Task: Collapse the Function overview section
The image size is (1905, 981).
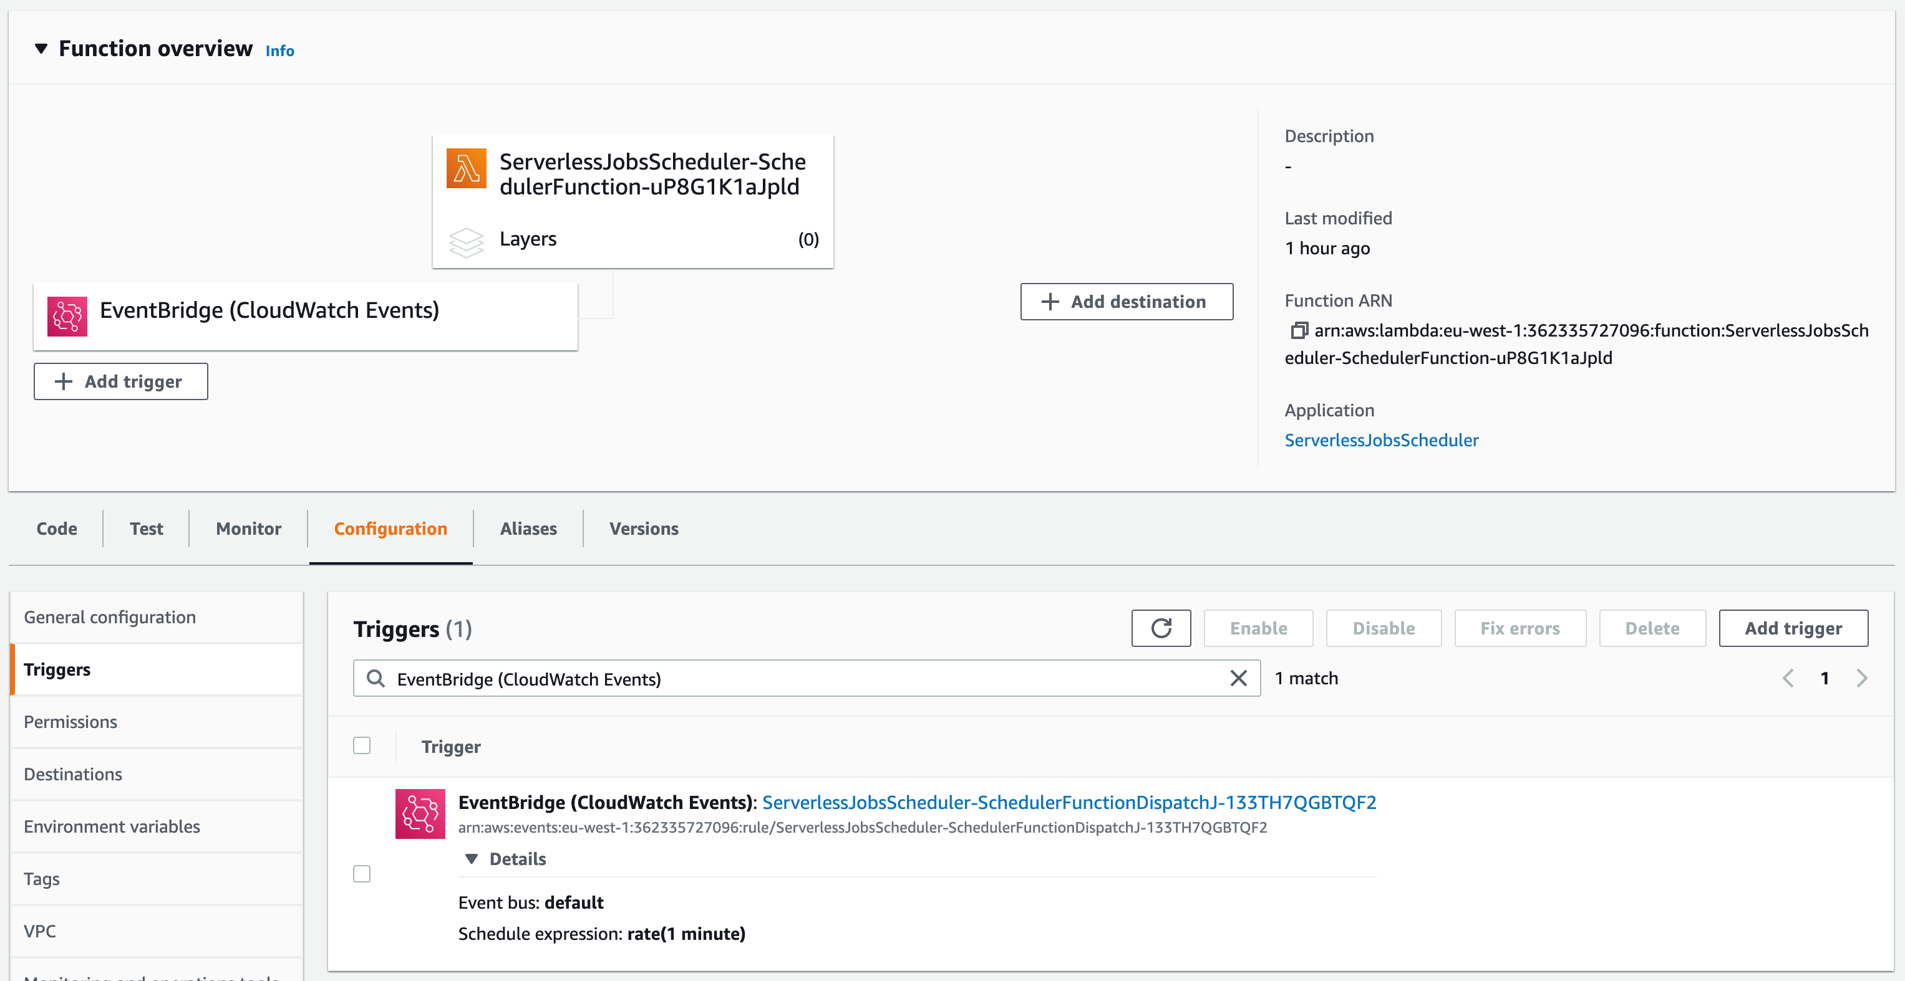Action: point(41,48)
